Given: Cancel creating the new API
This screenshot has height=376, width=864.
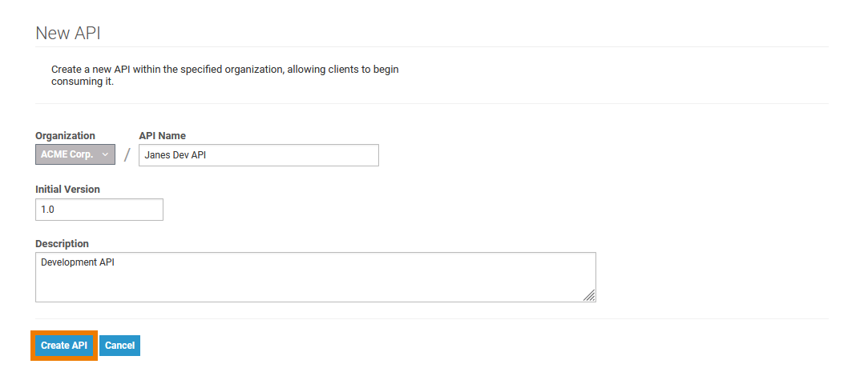Looking at the screenshot, I should (x=119, y=346).
